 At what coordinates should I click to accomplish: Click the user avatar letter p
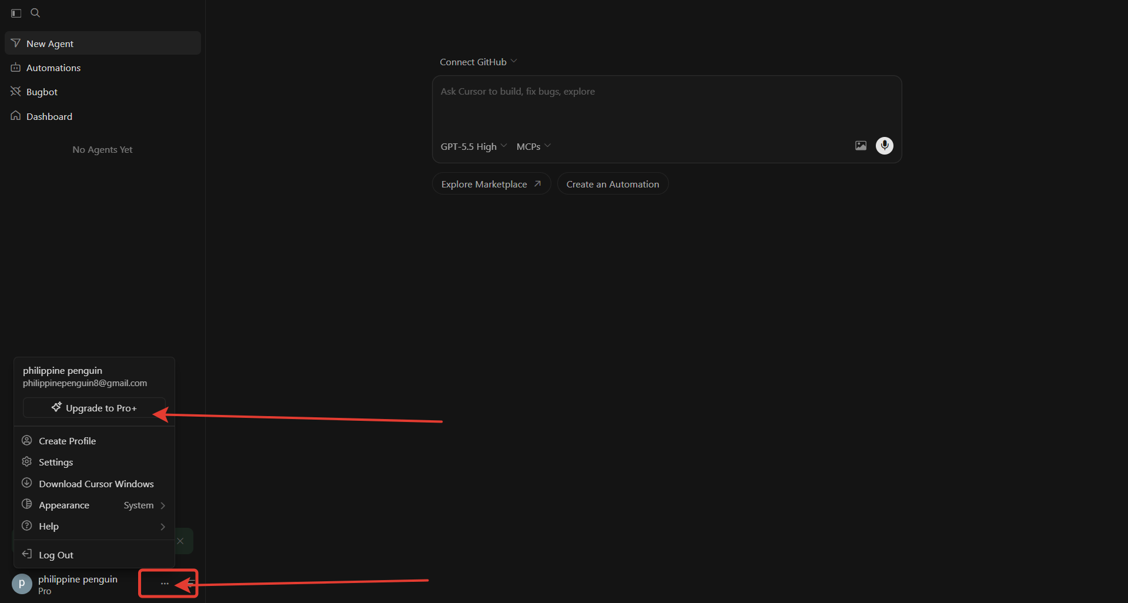pyautogui.click(x=22, y=584)
